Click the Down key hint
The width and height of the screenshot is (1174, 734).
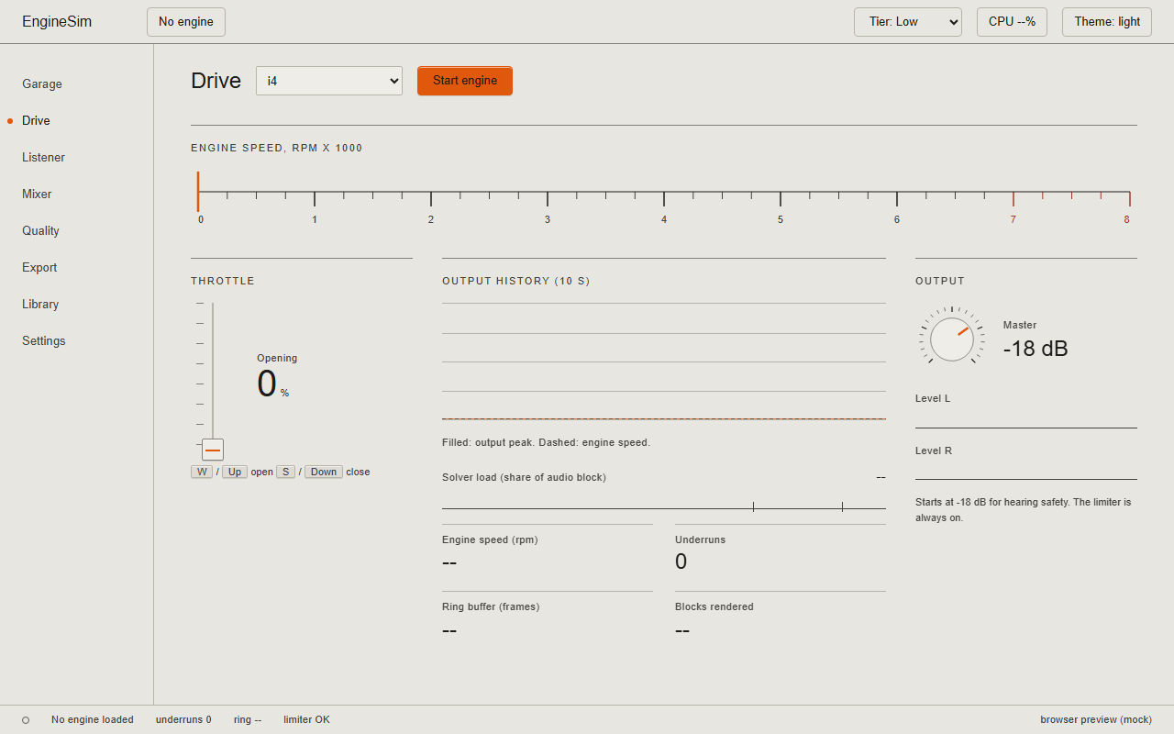(x=324, y=472)
